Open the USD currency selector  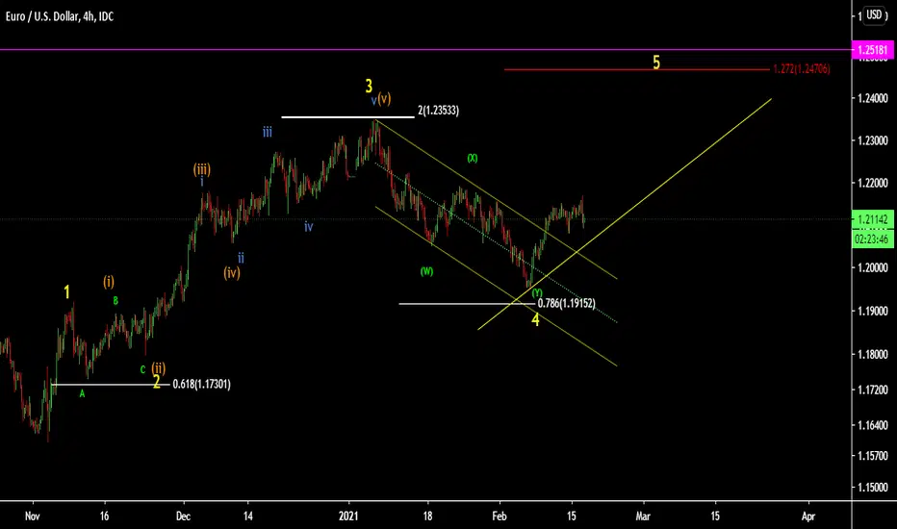[x=874, y=14]
